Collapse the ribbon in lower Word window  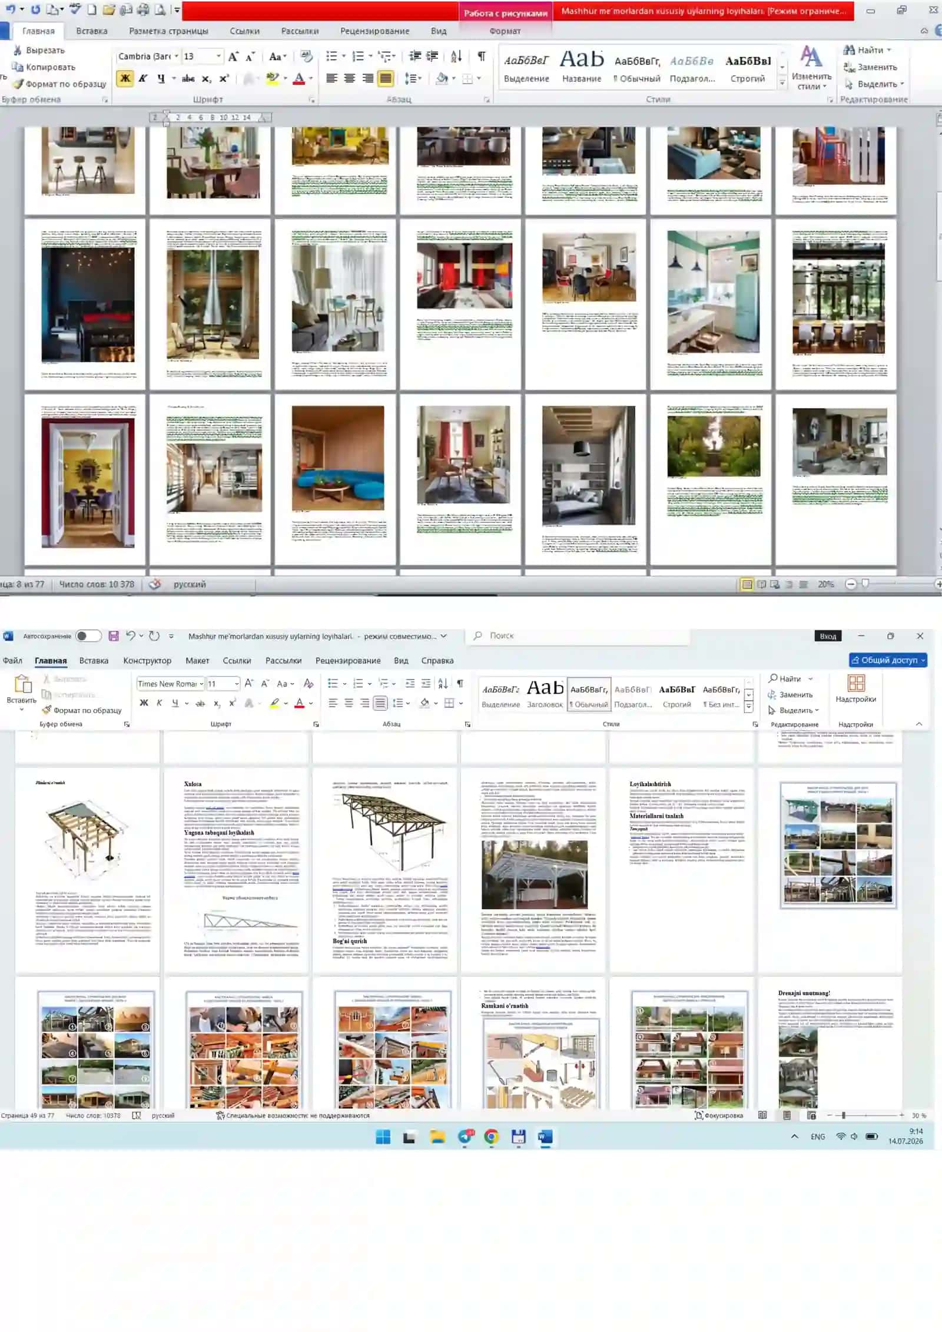click(x=919, y=724)
